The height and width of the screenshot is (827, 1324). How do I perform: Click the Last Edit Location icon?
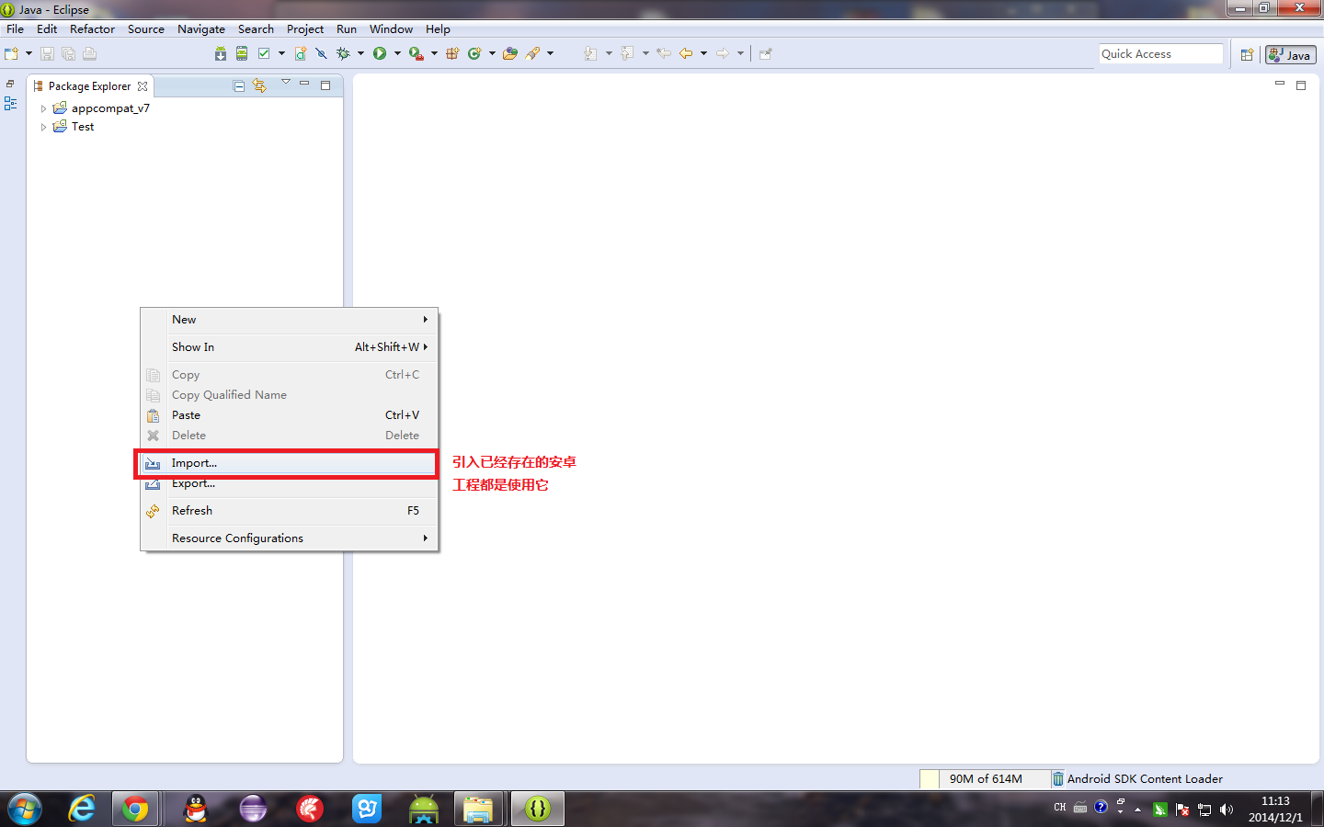click(x=664, y=53)
